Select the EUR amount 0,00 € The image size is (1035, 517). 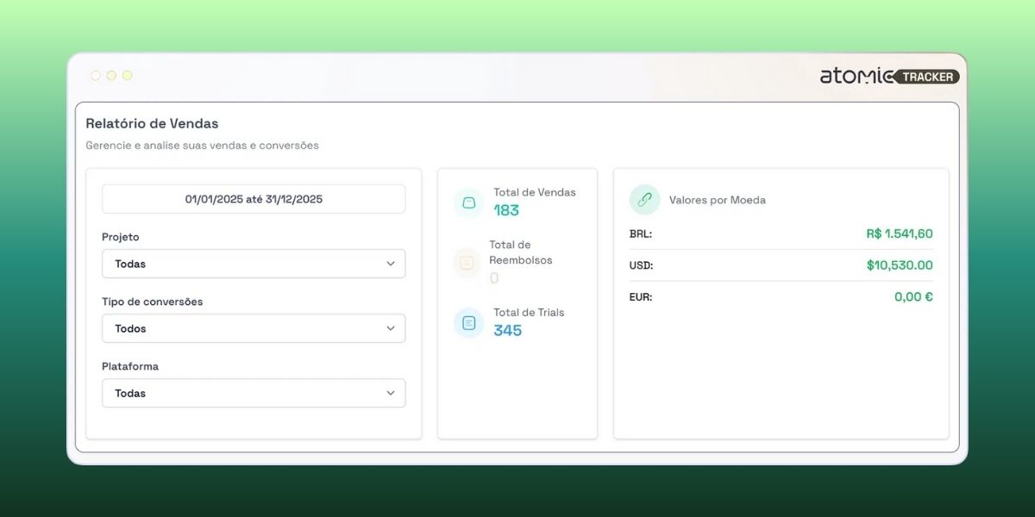[913, 296]
